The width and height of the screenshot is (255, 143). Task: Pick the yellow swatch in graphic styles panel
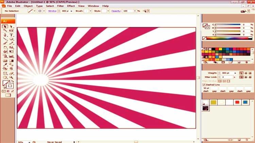point(214,102)
